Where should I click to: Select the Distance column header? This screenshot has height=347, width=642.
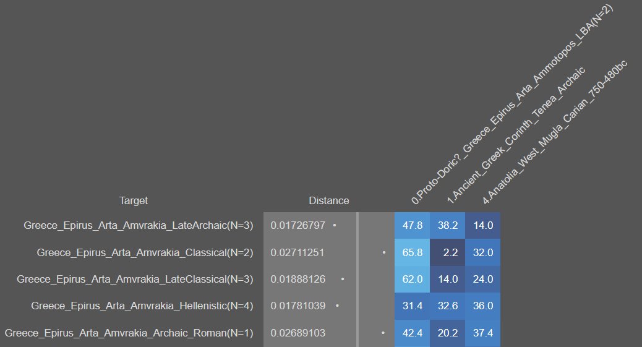(x=329, y=201)
